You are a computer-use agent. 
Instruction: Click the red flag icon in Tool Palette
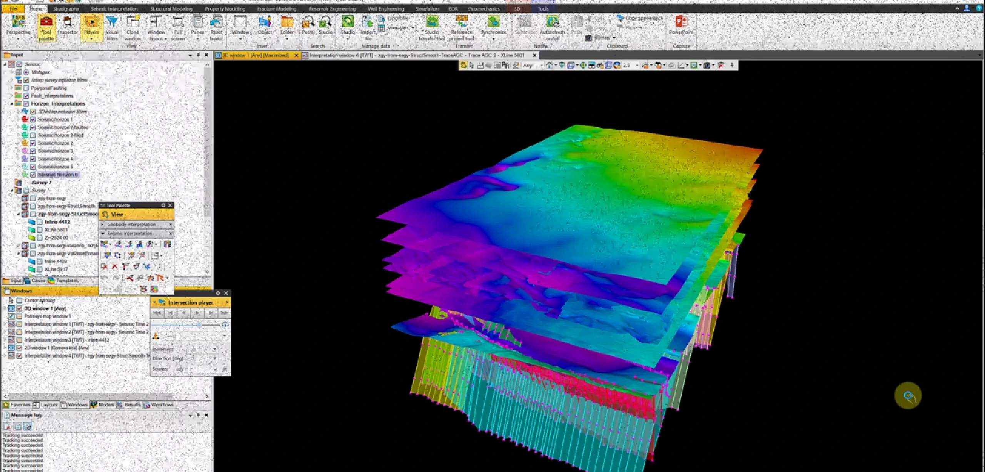160,277
